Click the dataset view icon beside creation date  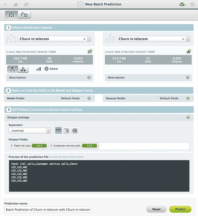189,51
